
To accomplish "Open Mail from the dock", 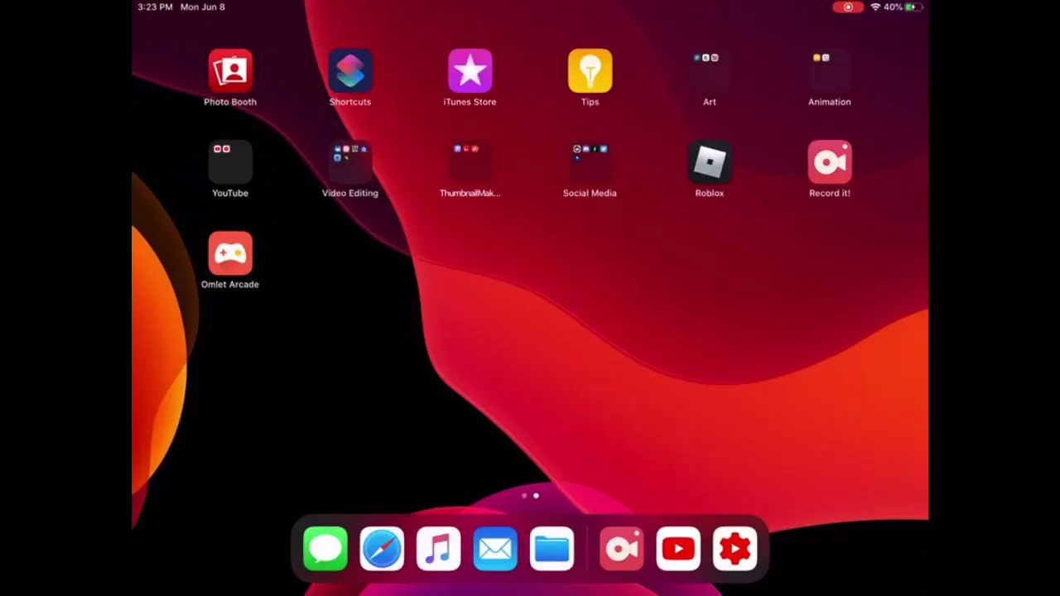I will [495, 549].
